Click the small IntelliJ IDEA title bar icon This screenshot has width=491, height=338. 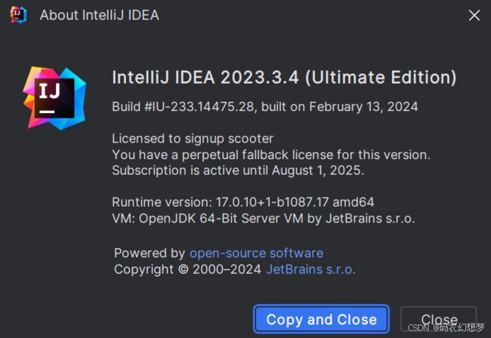click(x=18, y=14)
